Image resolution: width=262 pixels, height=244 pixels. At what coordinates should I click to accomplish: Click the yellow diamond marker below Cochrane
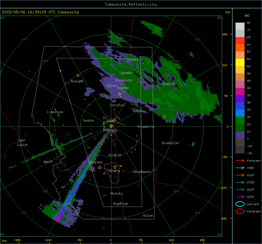point(100,167)
